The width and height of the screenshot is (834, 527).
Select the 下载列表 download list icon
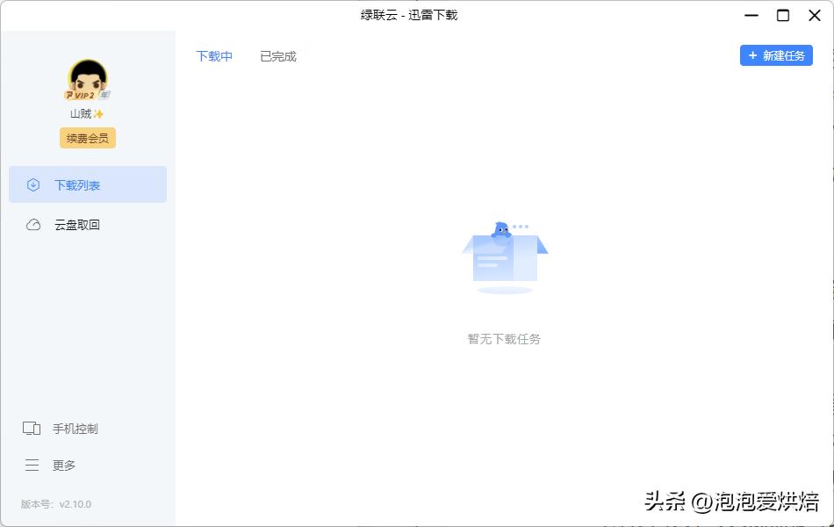click(x=32, y=184)
